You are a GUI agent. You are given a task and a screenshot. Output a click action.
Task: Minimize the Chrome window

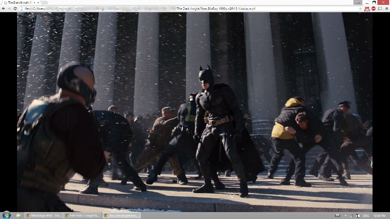(367, 2)
